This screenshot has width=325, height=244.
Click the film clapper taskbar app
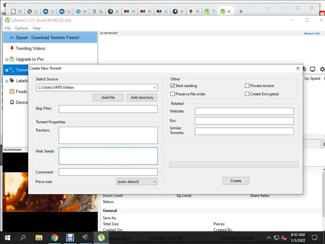coord(85,237)
